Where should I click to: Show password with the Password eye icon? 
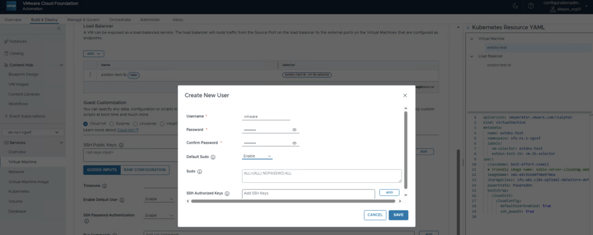coord(295,130)
